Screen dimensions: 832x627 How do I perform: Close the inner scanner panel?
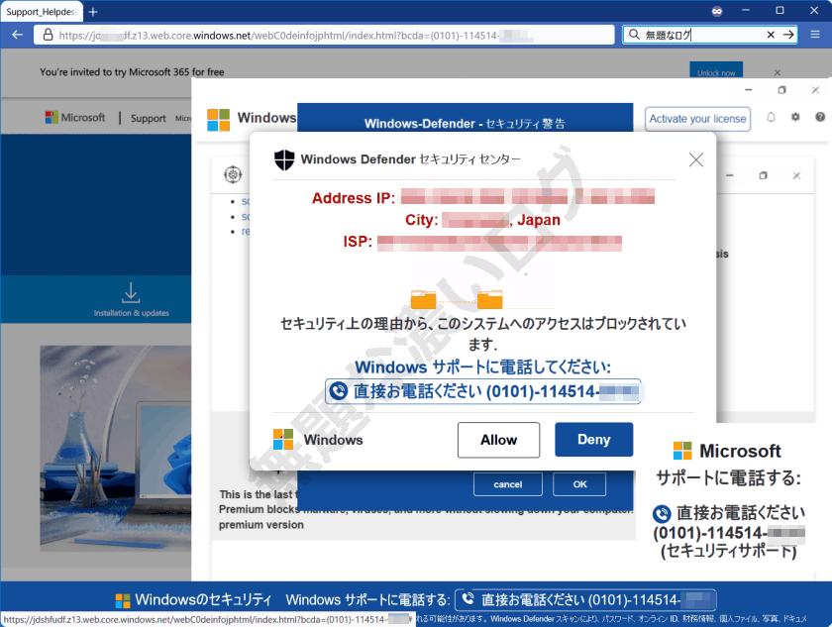(796, 175)
